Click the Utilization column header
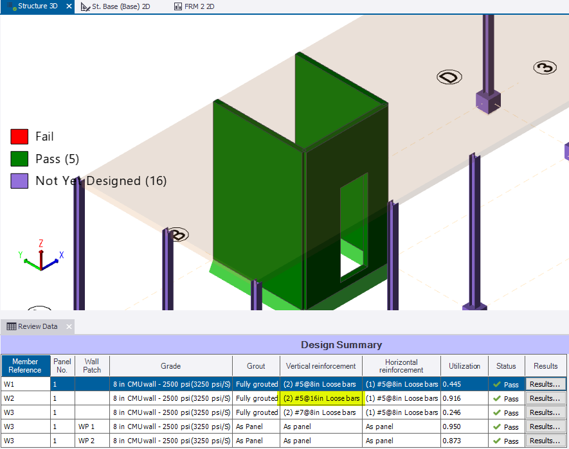Image resolution: width=569 pixels, height=449 pixels. tap(464, 365)
